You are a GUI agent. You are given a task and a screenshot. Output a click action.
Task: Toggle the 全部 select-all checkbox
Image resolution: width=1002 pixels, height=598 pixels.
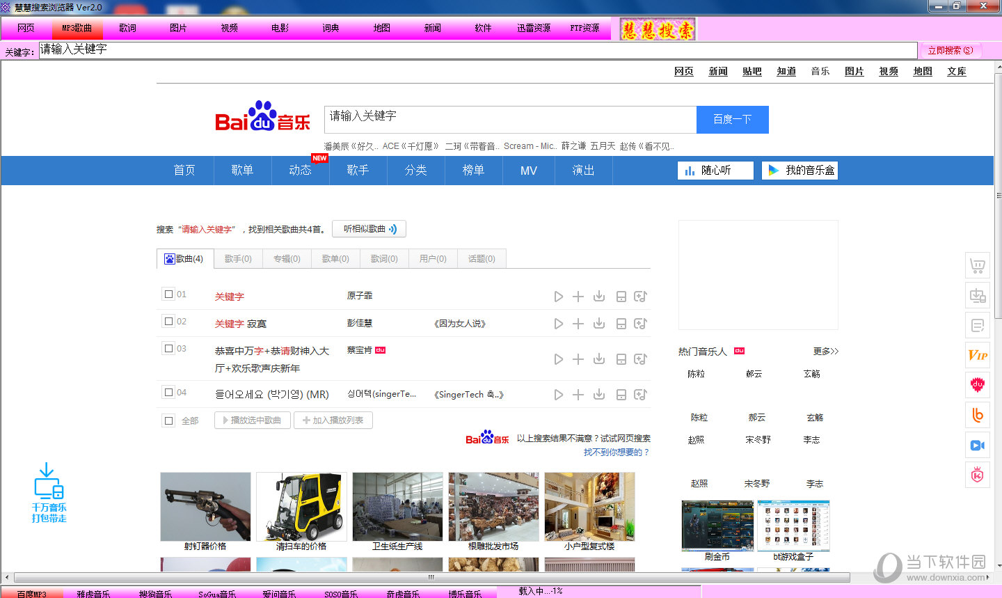(168, 420)
